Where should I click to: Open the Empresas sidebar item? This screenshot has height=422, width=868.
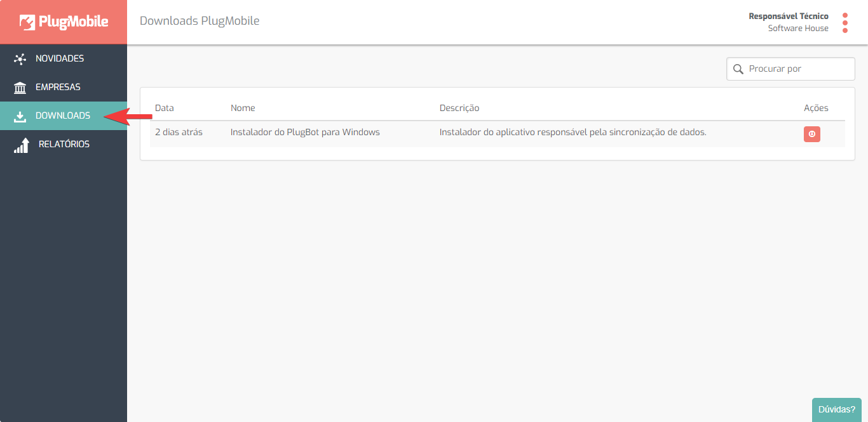[64, 87]
